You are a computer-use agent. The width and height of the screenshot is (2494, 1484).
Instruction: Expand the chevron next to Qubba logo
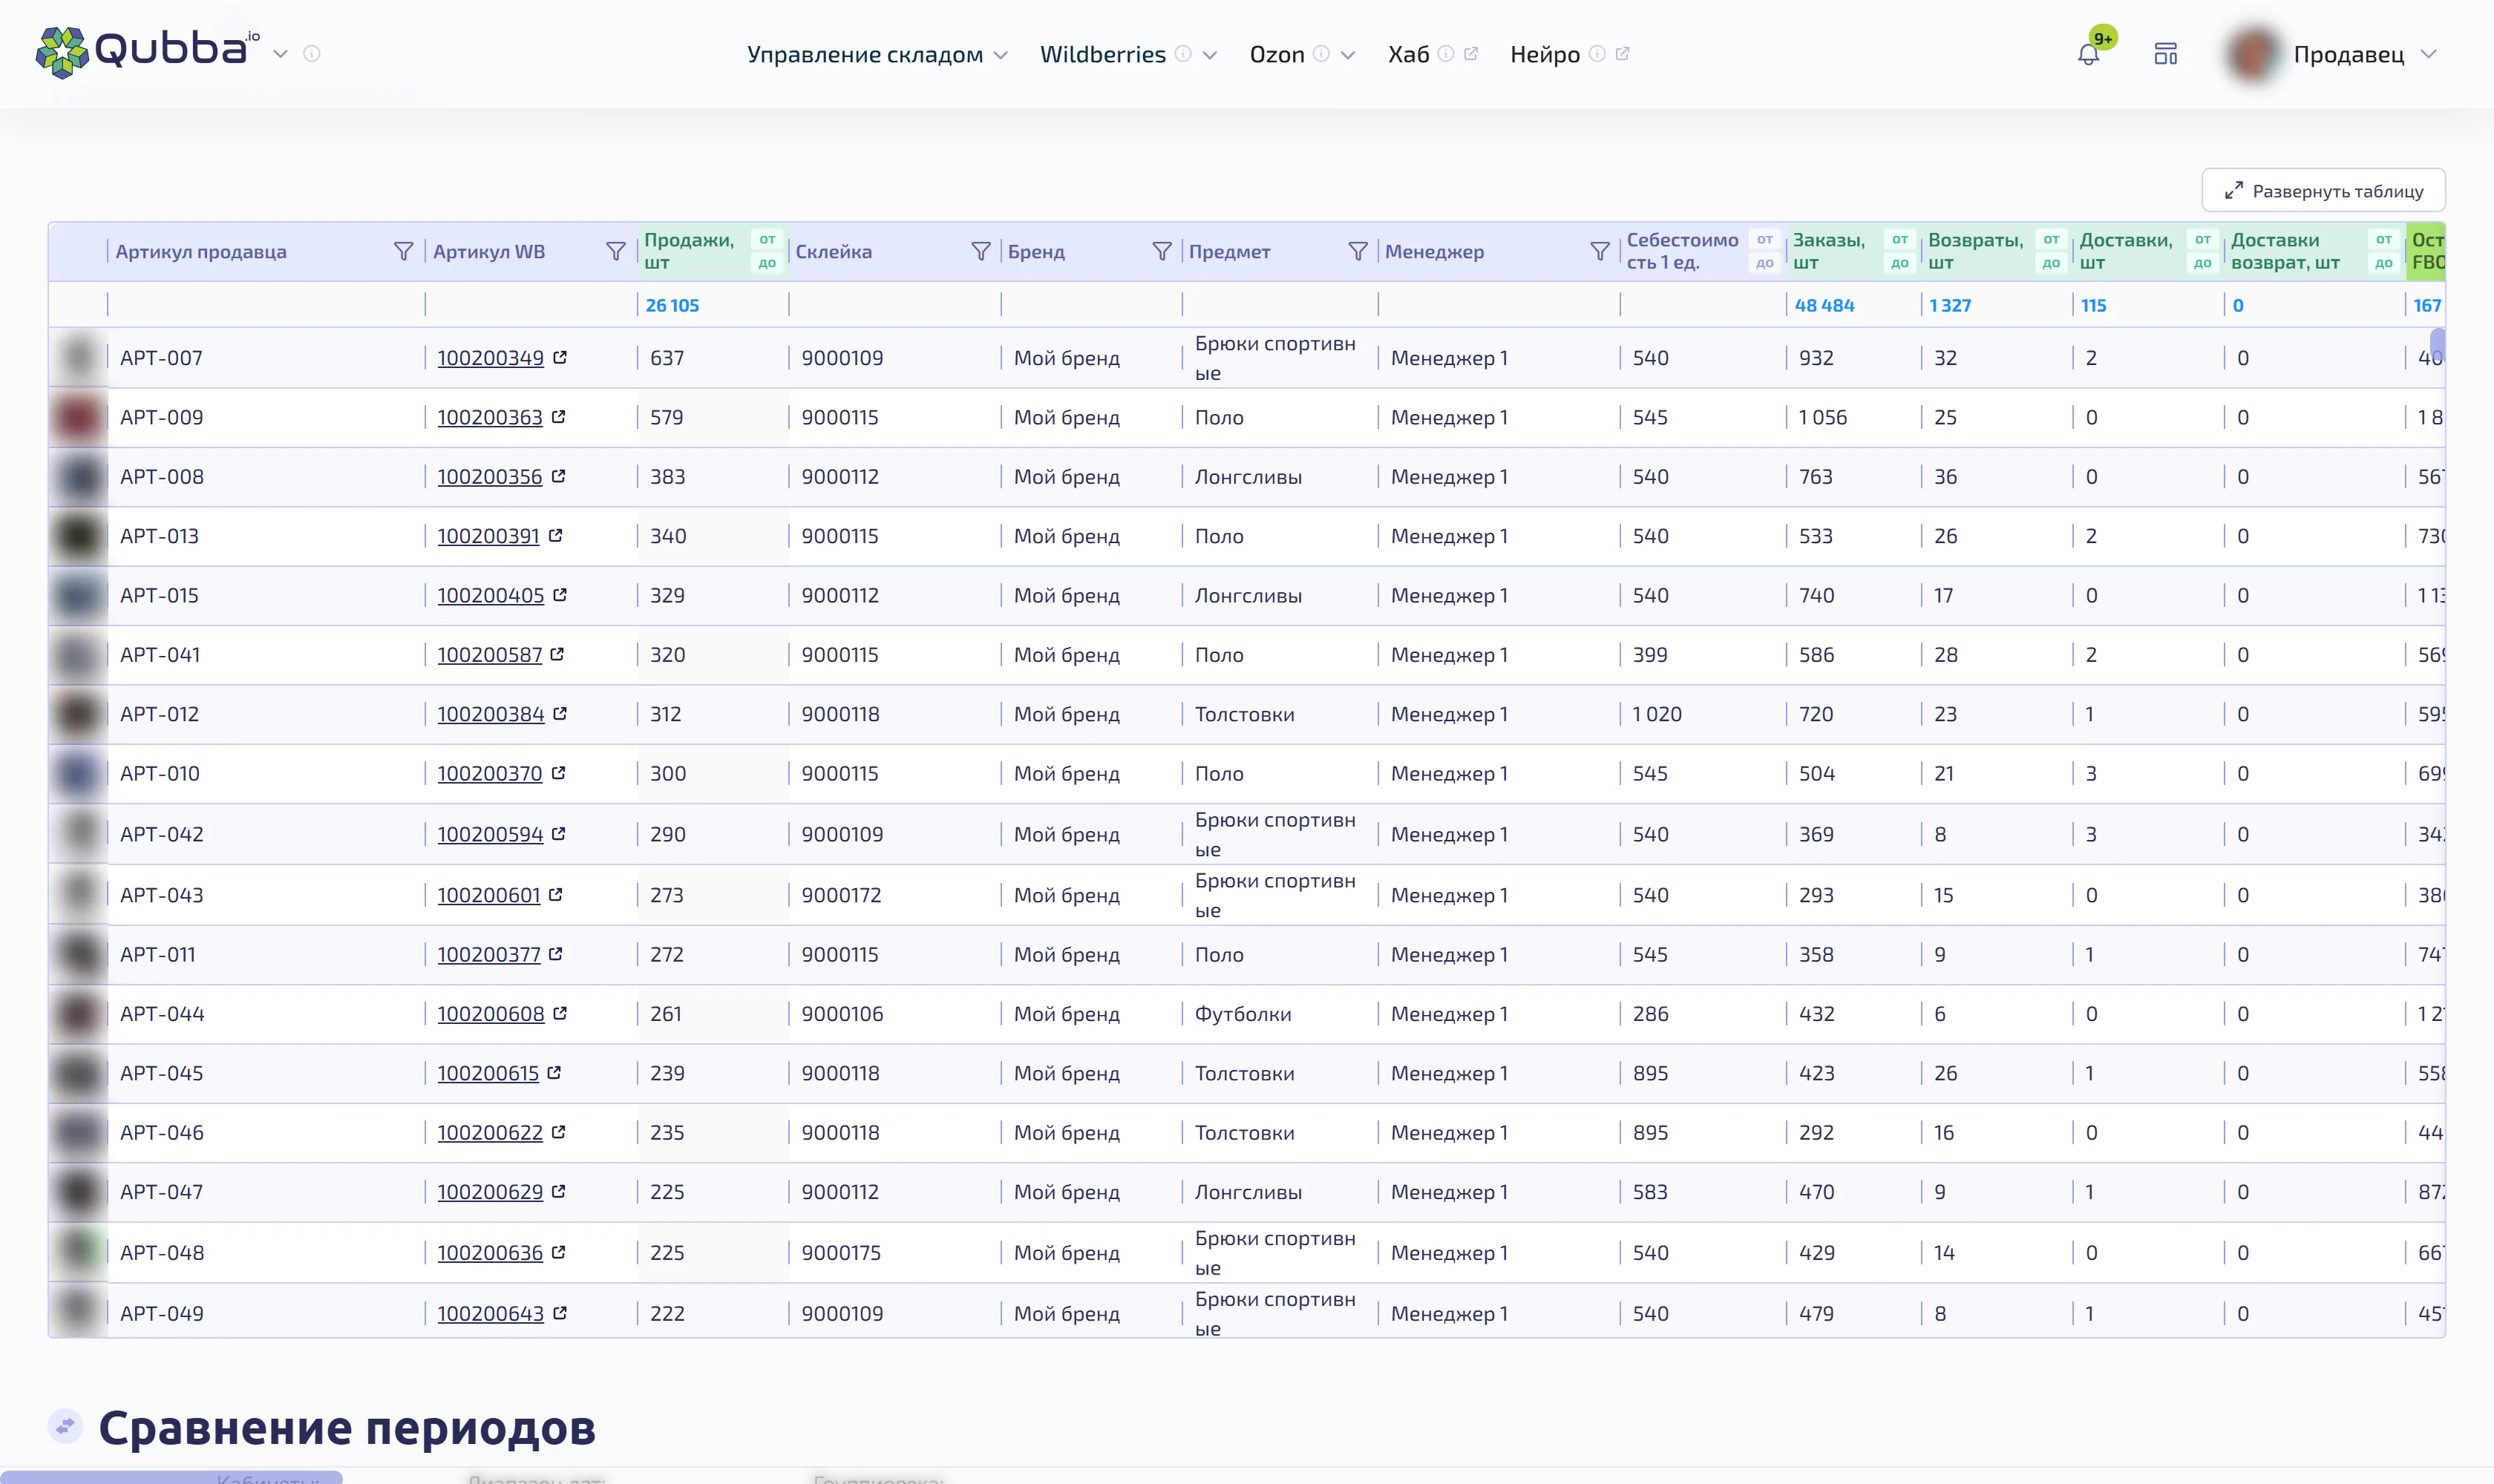pyautogui.click(x=281, y=54)
